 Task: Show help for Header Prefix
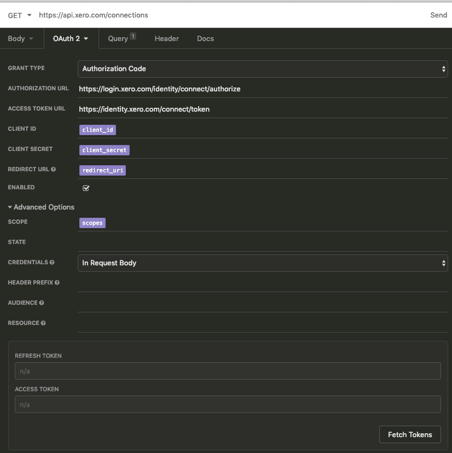pyautogui.click(x=57, y=282)
